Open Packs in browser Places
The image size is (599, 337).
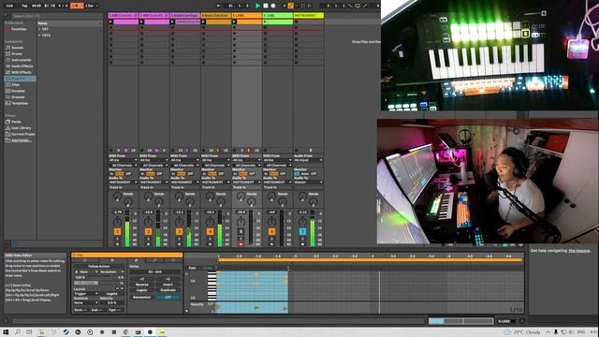(x=16, y=122)
